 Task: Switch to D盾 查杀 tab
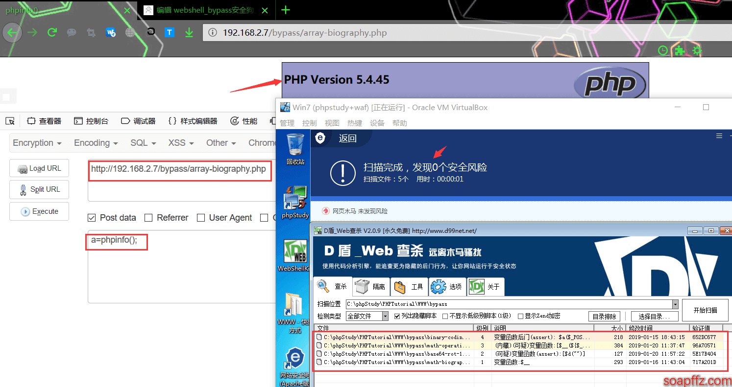(x=333, y=286)
